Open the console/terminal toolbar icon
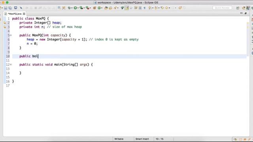Viewport: 253px width, 142px height. 15,8
